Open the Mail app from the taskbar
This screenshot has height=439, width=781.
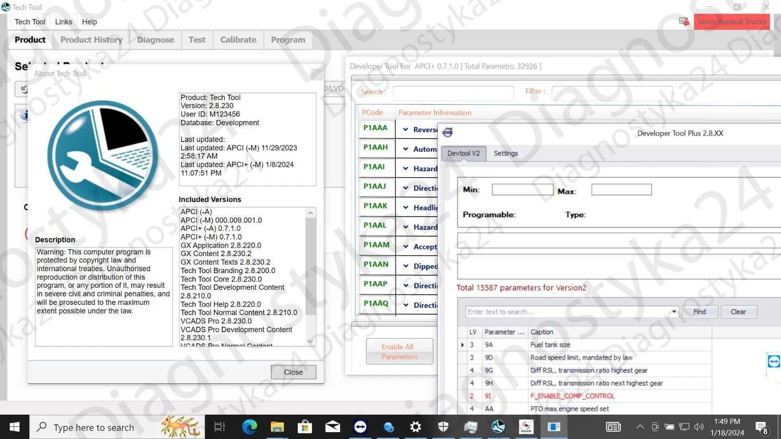332,427
